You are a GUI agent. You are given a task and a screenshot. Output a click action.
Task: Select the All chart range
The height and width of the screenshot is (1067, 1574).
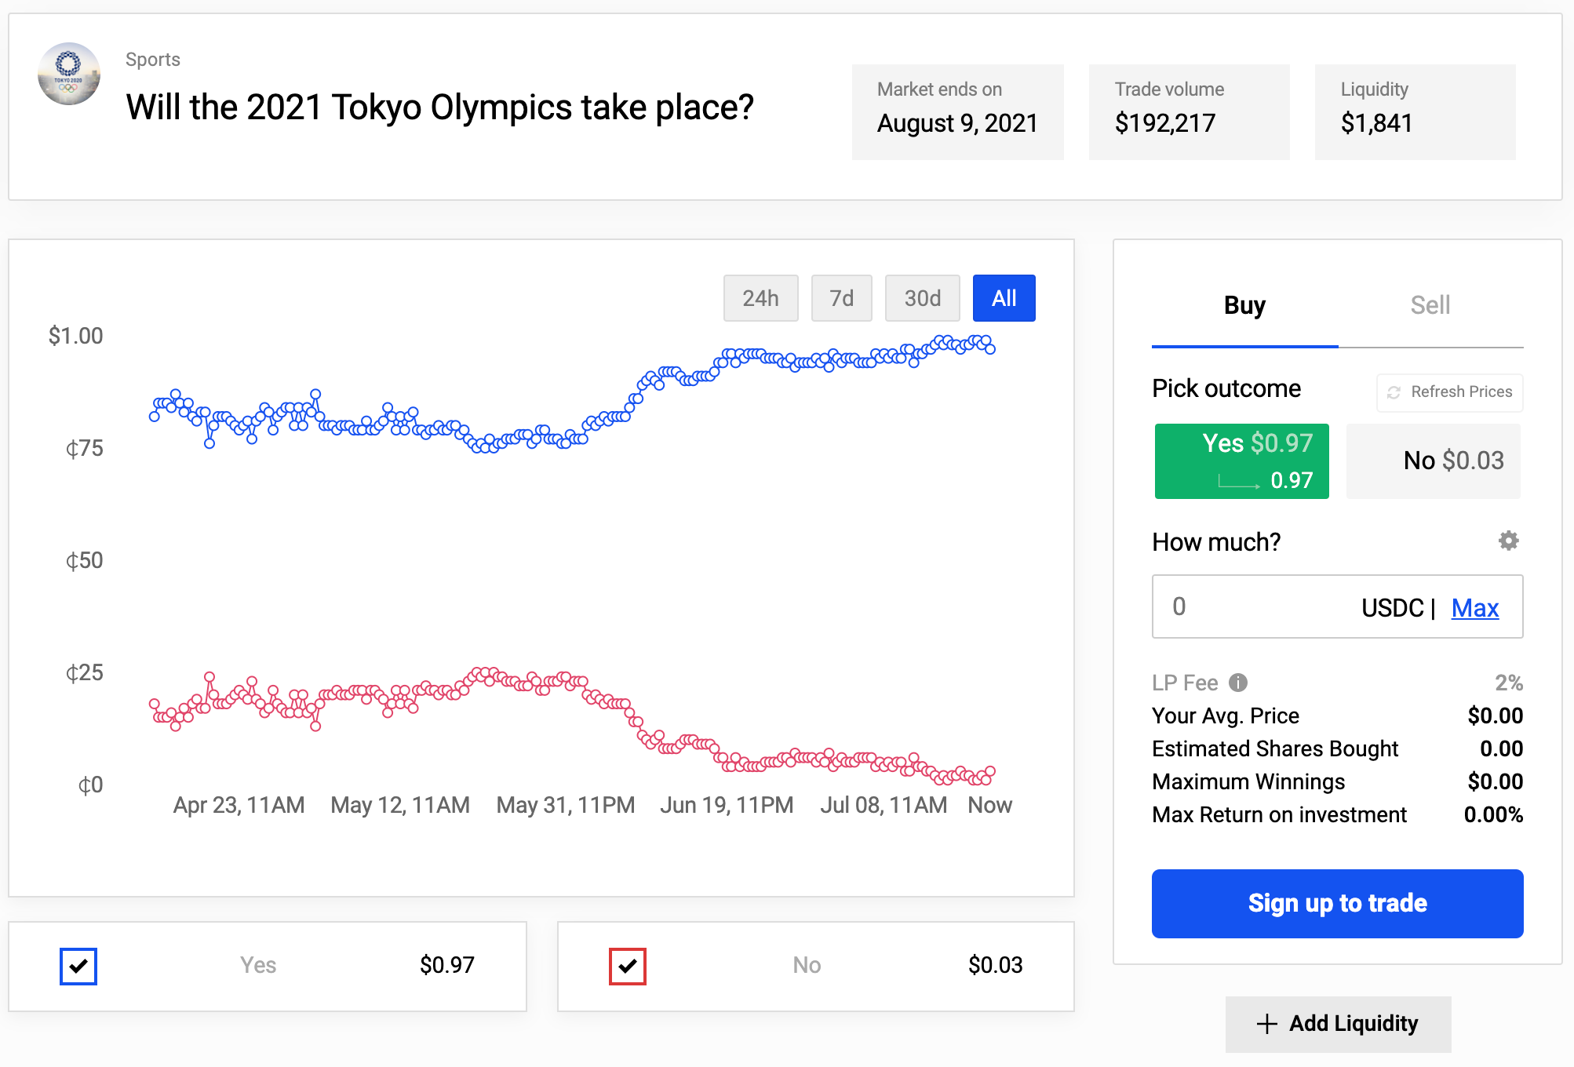coord(1004,298)
